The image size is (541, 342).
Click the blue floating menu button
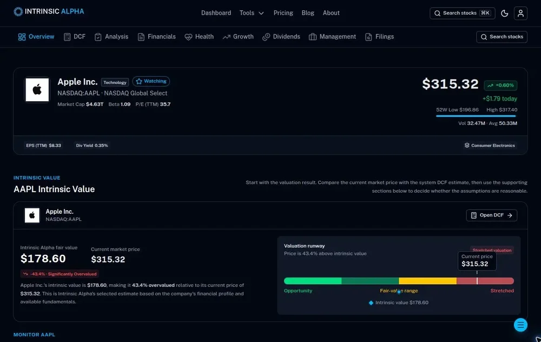pos(520,325)
